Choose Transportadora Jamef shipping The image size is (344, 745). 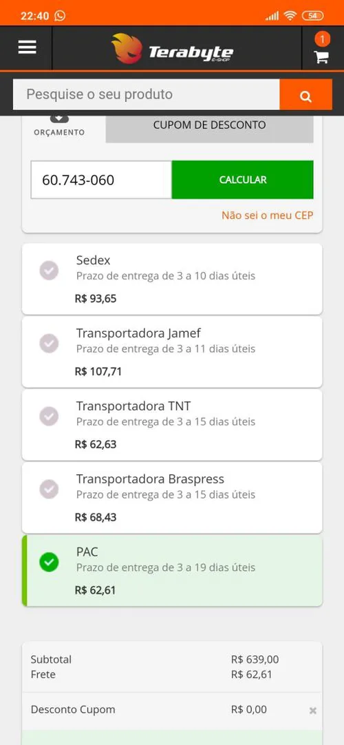coord(172,352)
